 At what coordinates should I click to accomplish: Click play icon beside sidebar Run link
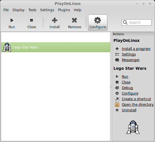[117, 77]
